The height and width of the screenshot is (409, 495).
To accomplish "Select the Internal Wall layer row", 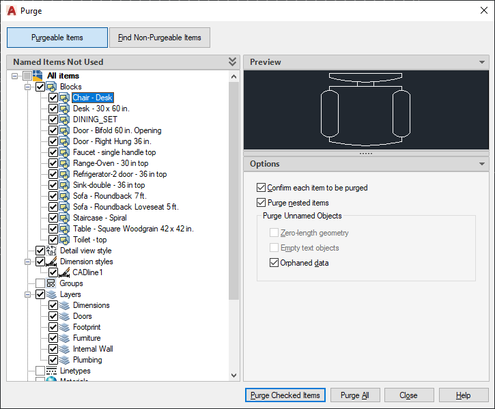I will (93, 349).
